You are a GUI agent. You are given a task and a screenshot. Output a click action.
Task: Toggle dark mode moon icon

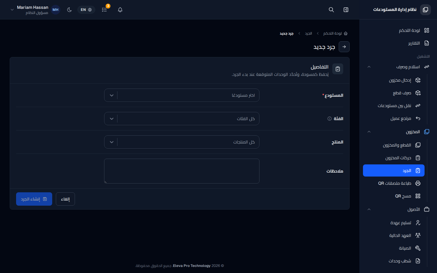[69, 10]
